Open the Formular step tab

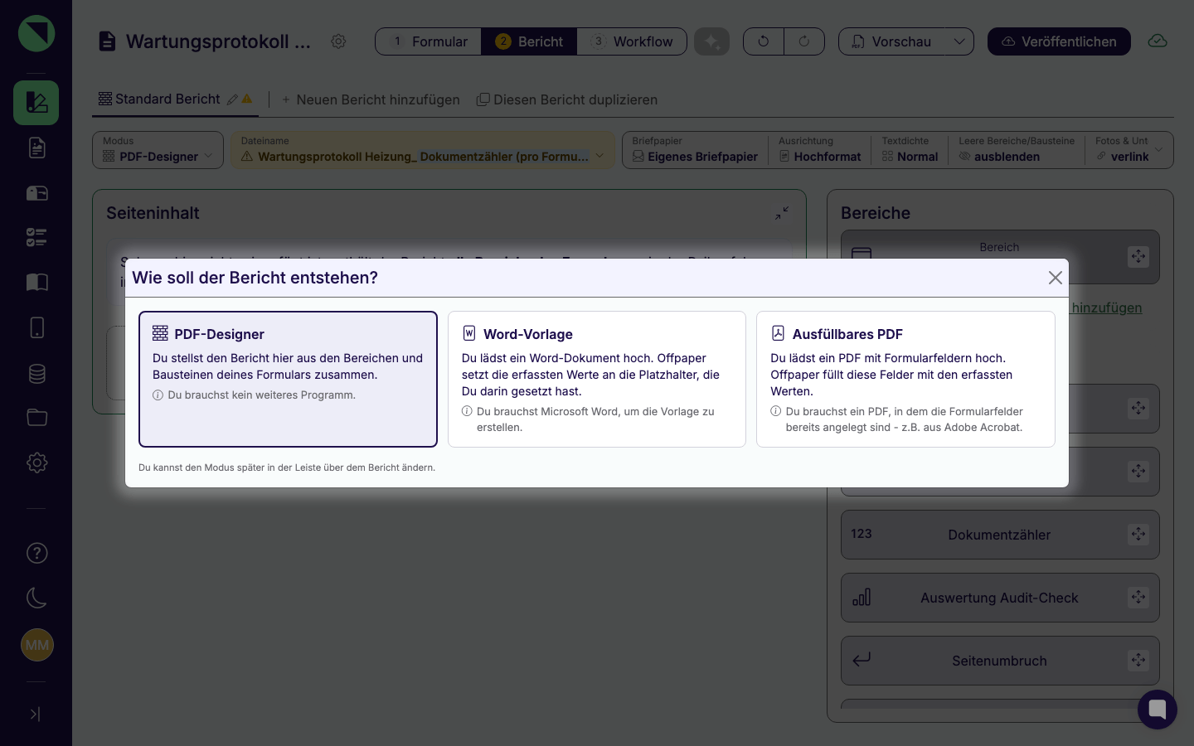click(429, 41)
